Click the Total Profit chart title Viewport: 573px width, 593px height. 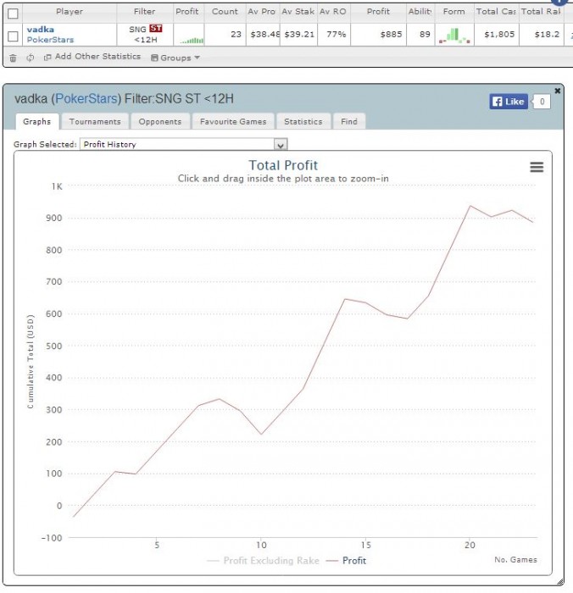283,165
